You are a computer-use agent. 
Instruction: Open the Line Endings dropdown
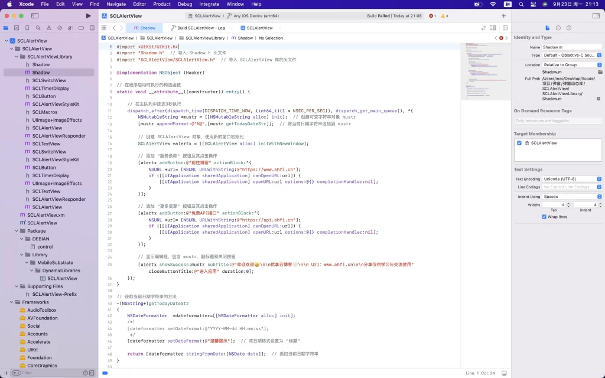(x=572, y=187)
